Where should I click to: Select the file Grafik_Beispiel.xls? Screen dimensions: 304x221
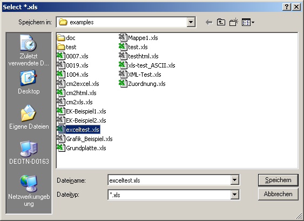85,139
